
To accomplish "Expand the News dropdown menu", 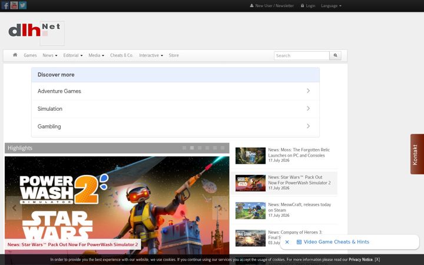I will [49, 55].
